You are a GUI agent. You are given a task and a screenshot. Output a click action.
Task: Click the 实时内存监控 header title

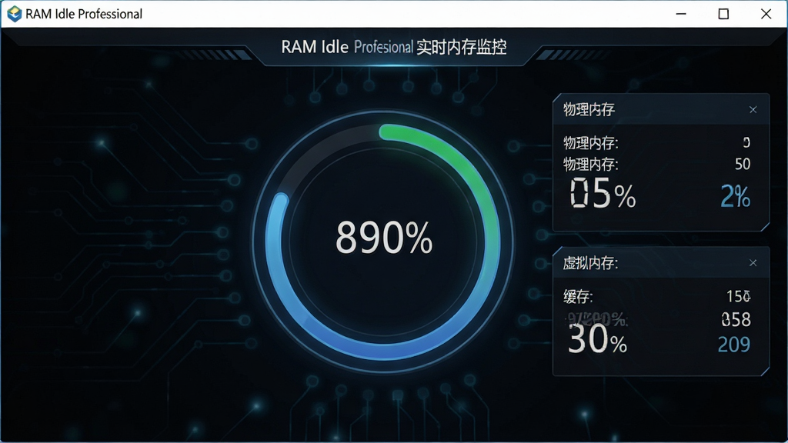pos(462,47)
